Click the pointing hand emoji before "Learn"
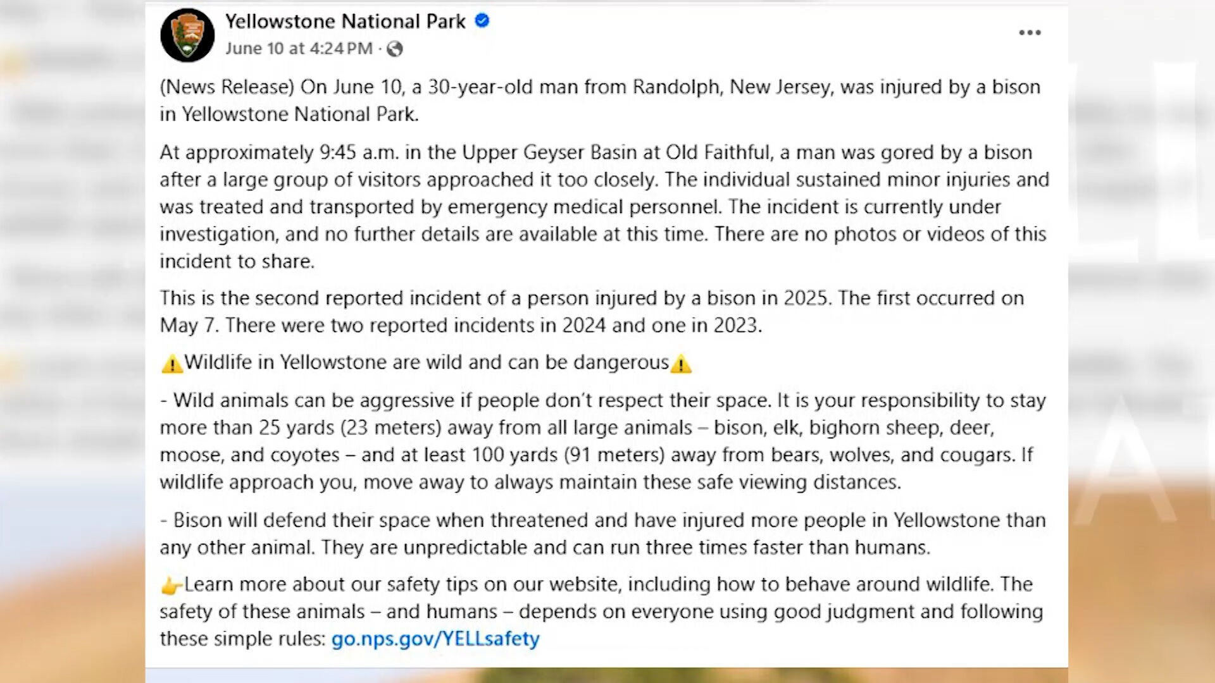 (x=171, y=586)
